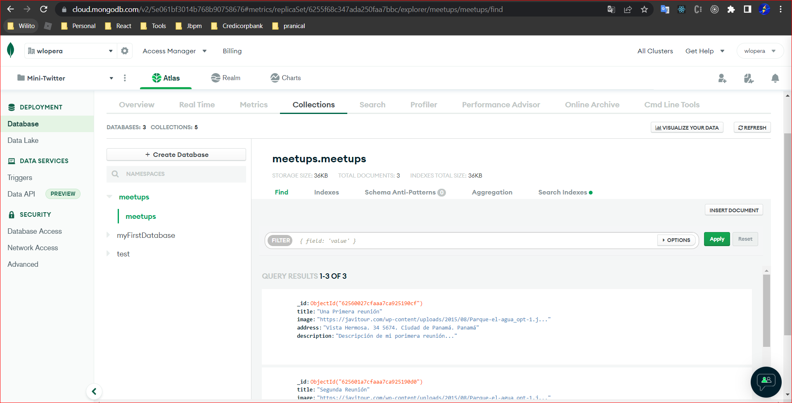This screenshot has height=403, width=792.
Task: Open the Charts section
Action: pyautogui.click(x=285, y=78)
